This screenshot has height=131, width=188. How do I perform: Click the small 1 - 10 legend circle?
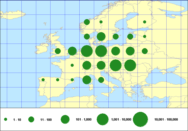[x=6, y=119]
